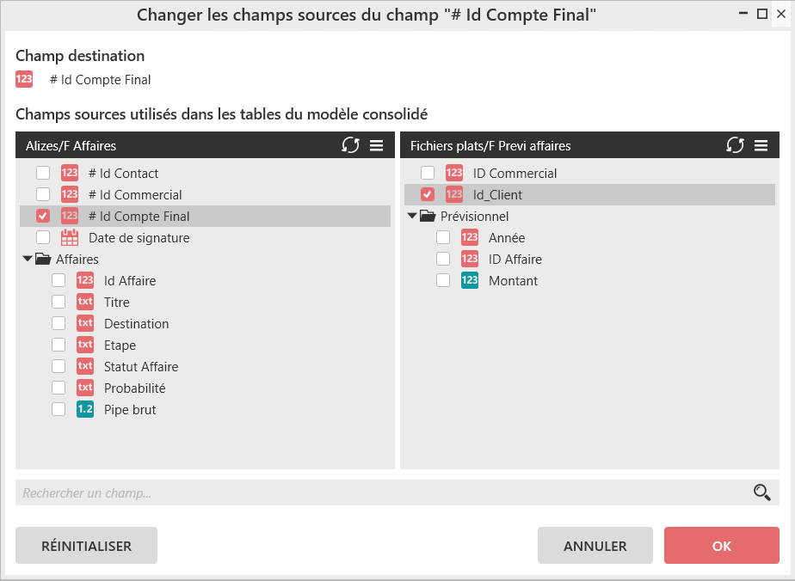The width and height of the screenshot is (795, 581).
Task: Collapse the Affaires folder arrow
Action: point(28,260)
